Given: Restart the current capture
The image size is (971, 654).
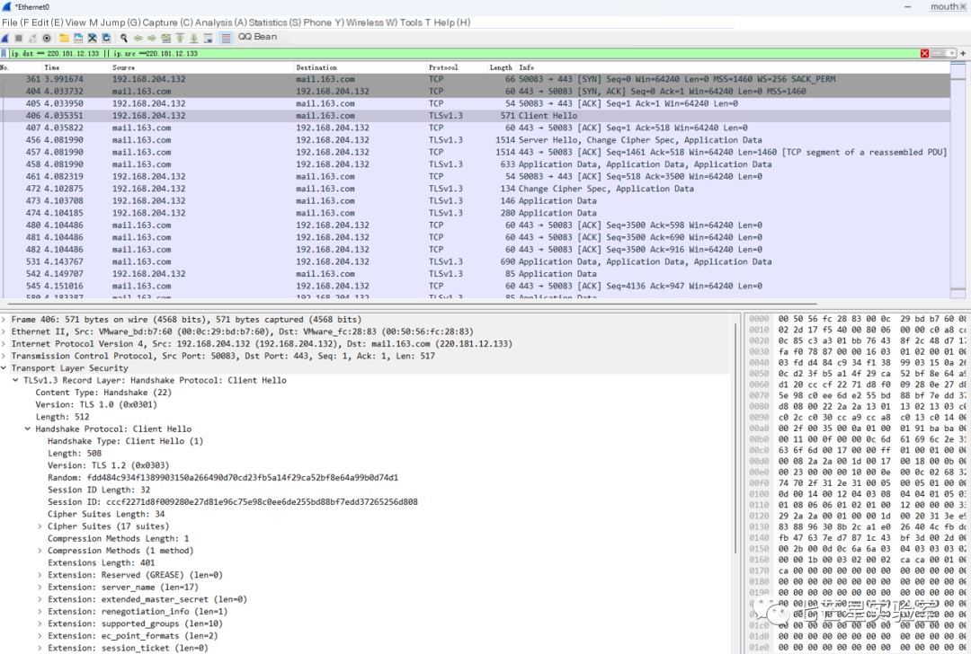Looking at the screenshot, I should tap(33, 39).
